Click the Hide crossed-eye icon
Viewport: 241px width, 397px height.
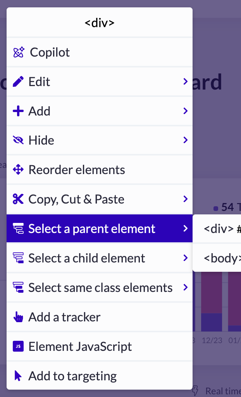[x=18, y=140]
